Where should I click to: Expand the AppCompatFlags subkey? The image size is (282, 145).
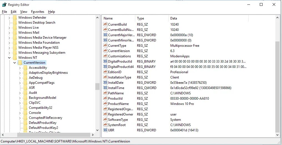point(20,83)
